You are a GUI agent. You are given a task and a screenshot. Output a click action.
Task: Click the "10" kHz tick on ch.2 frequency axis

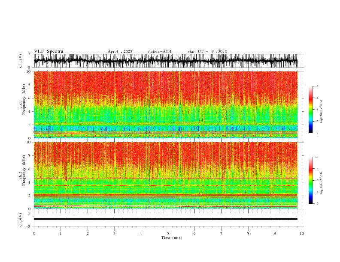[29, 142]
